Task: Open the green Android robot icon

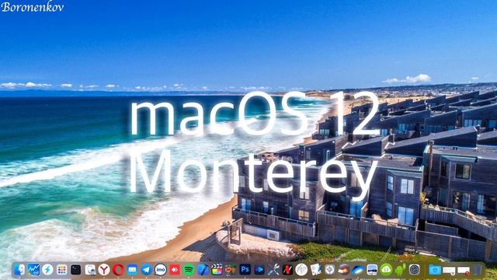Action: (400, 270)
